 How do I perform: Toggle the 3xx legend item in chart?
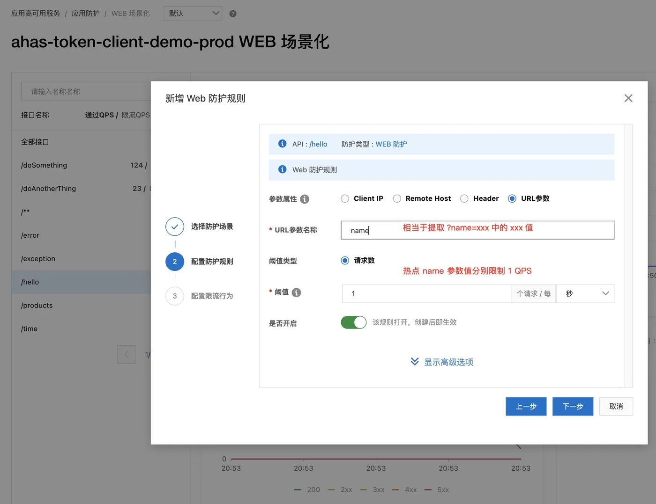point(372,489)
